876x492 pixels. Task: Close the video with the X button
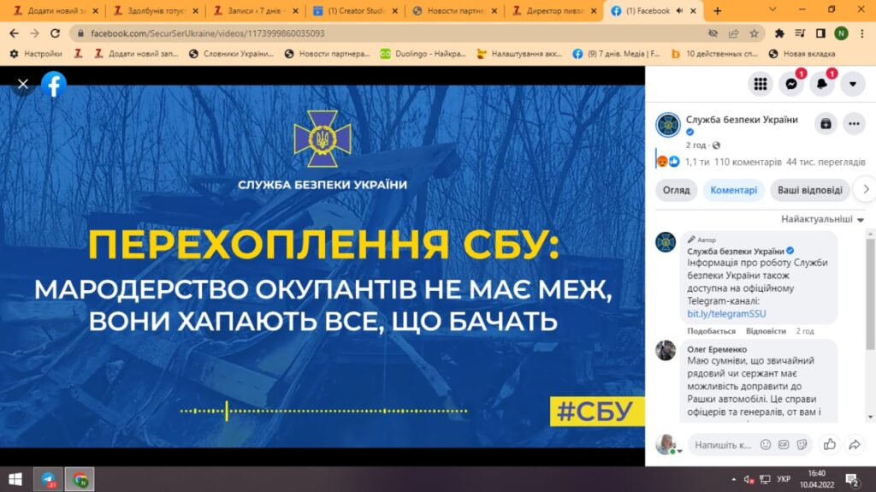click(x=23, y=84)
